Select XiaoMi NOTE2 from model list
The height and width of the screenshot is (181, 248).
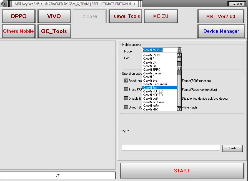(x=160, y=91)
